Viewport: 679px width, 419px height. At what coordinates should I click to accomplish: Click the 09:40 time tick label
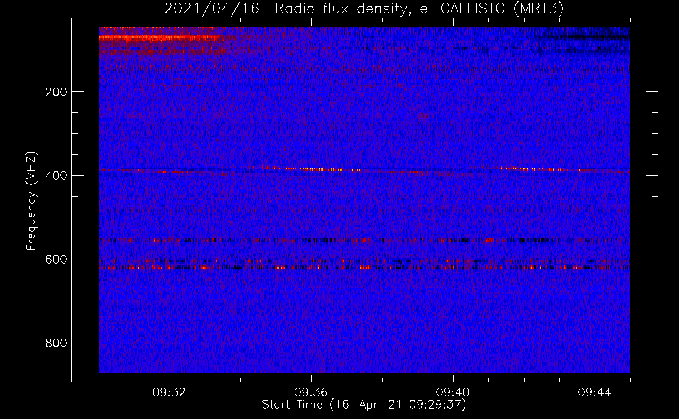(453, 393)
